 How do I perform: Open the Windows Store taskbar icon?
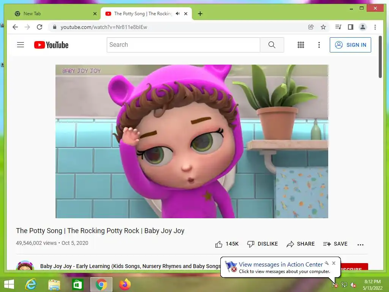tap(77, 284)
